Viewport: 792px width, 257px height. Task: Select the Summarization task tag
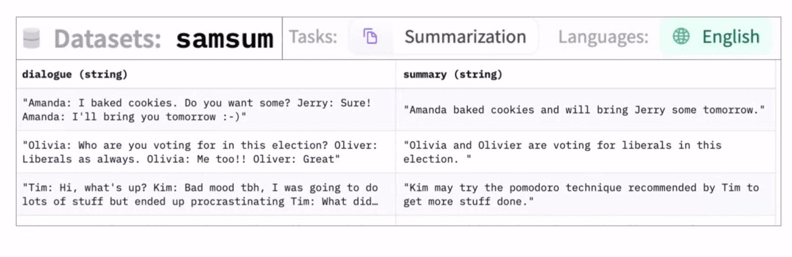coord(444,37)
